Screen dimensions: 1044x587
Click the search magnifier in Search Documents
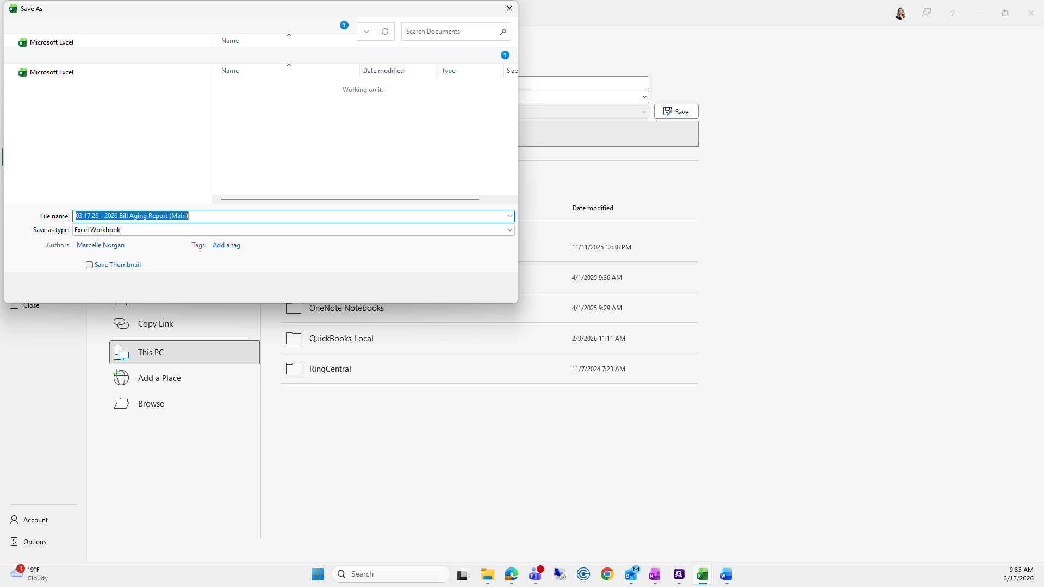pos(503,32)
